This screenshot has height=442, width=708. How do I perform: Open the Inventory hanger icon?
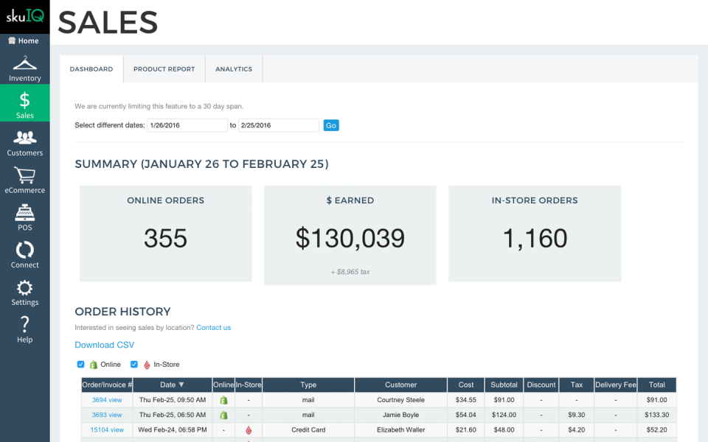[24, 63]
